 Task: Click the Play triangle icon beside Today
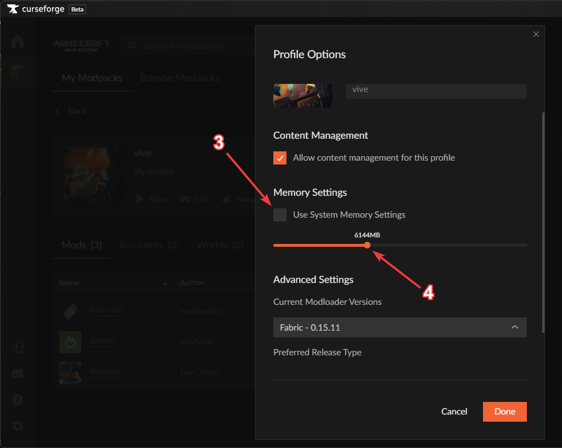140,199
